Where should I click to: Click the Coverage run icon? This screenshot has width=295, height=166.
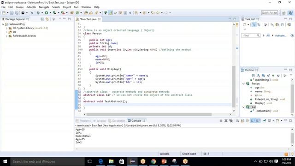click(54, 13)
